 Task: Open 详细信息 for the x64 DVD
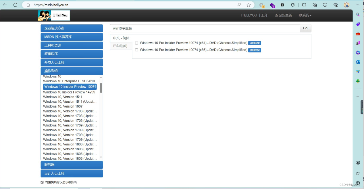click(x=255, y=43)
